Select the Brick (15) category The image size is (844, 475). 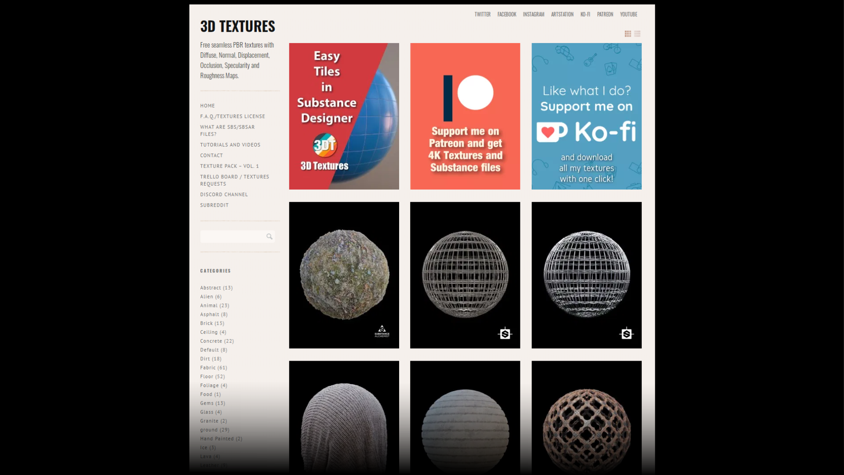point(212,323)
